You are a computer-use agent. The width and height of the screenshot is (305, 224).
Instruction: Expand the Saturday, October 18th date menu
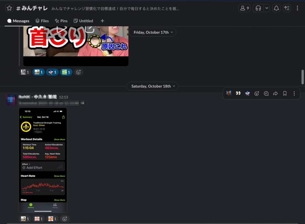152,86
